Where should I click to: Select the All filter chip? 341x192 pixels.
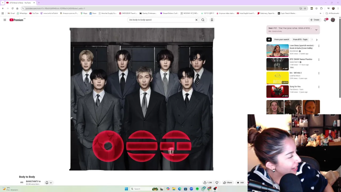coord(269,39)
